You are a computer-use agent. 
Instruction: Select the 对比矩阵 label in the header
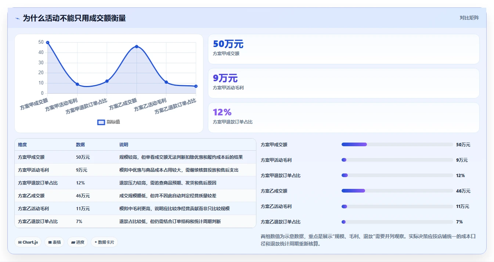coord(469,18)
